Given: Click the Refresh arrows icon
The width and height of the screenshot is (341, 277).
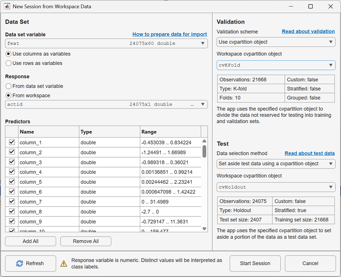Looking at the screenshot, I should (x=20, y=263).
